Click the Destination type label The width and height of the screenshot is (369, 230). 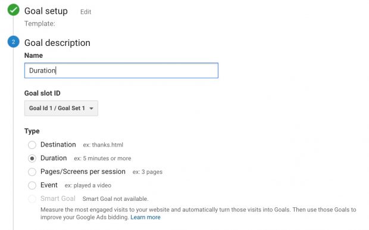point(58,144)
